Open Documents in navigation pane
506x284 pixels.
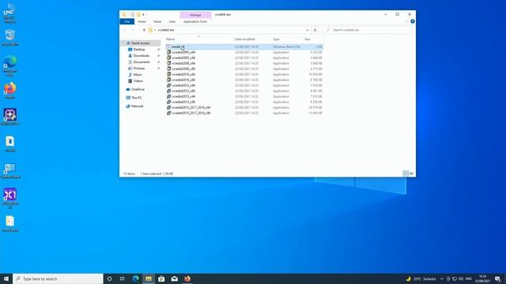[142, 62]
